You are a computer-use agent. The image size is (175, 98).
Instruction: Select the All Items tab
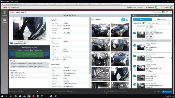[142, 19]
